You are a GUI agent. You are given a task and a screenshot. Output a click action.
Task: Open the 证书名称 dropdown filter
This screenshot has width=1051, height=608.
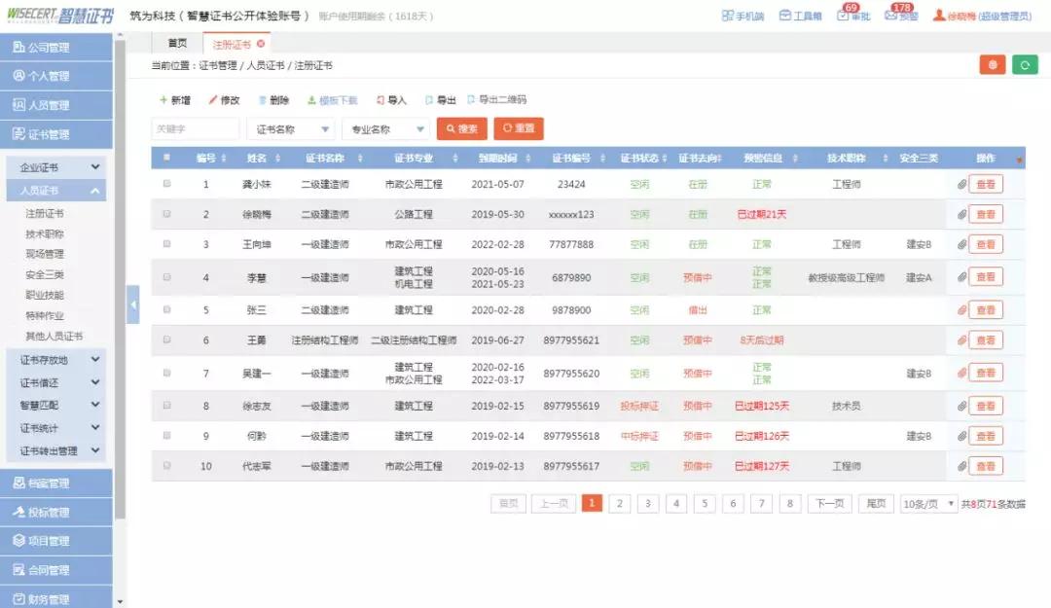click(290, 129)
